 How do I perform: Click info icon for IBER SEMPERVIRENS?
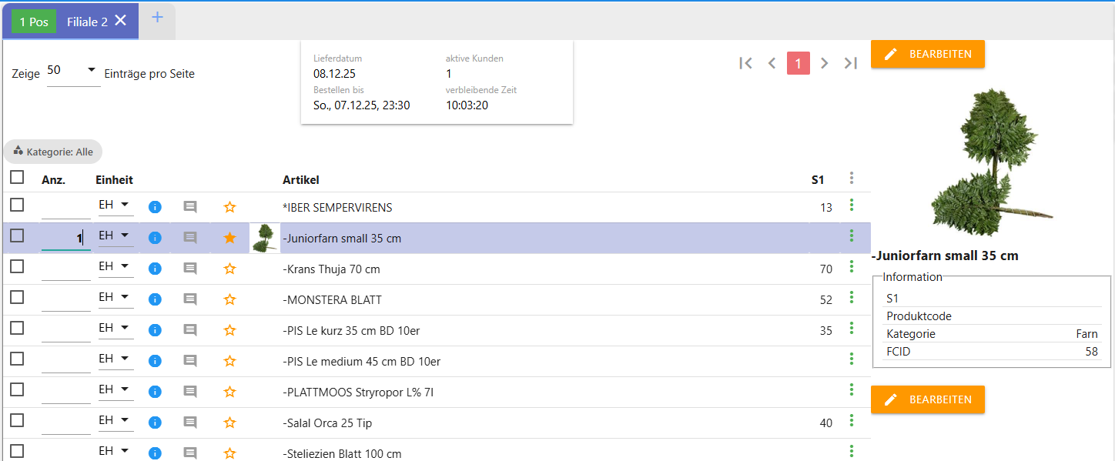155,207
